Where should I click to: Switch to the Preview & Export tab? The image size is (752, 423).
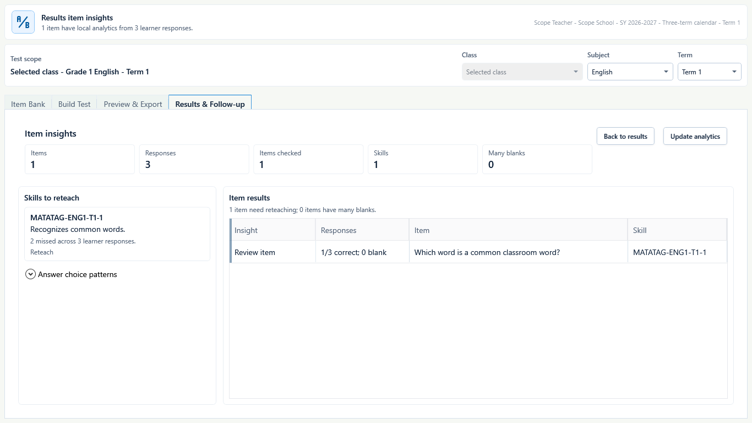point(133,104)
